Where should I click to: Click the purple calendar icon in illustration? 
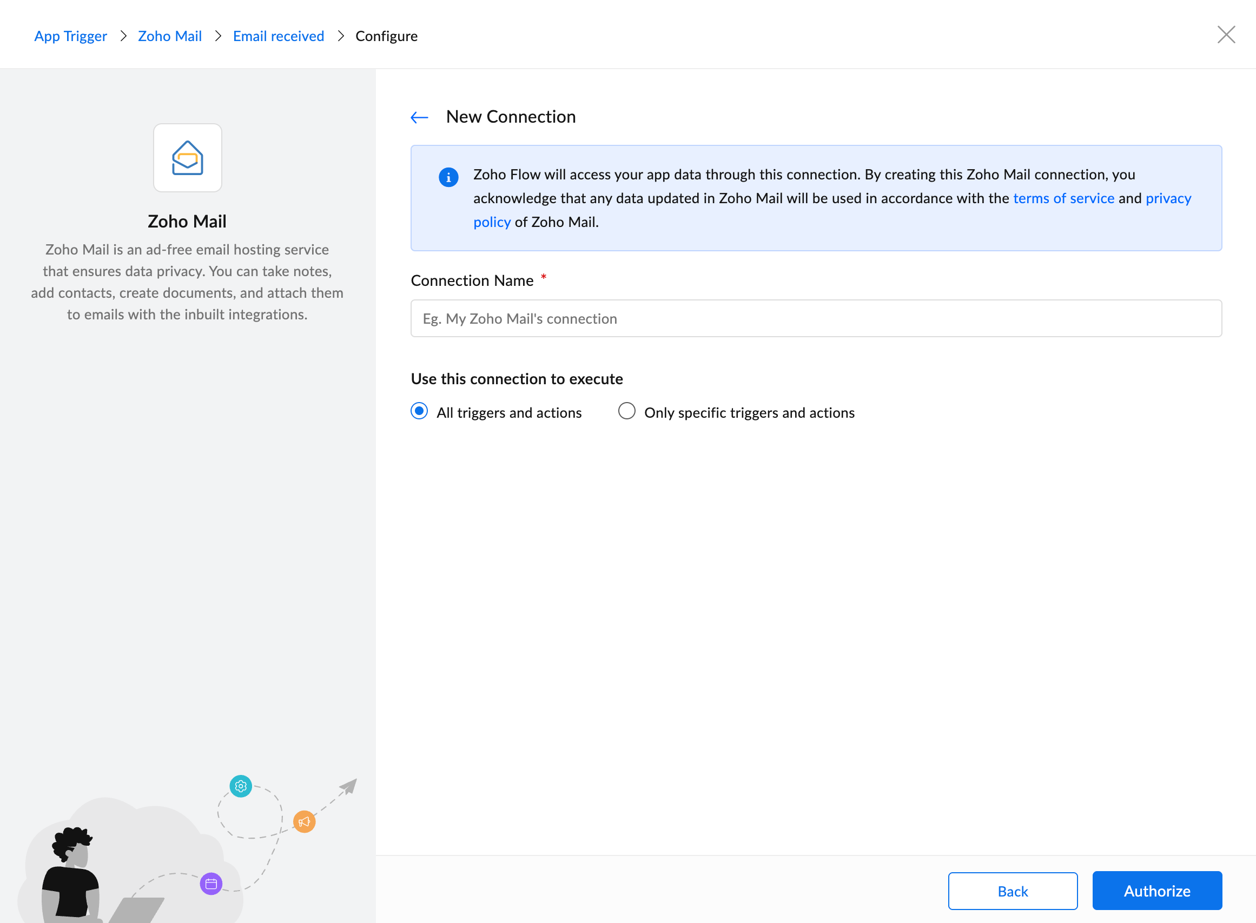click(211, 884)
